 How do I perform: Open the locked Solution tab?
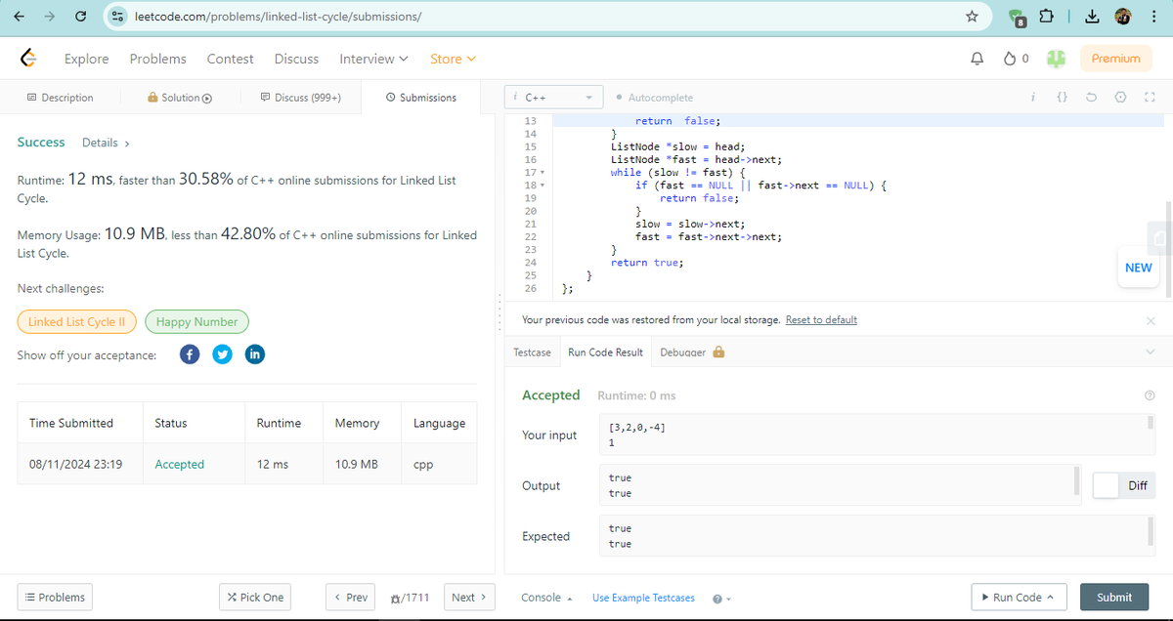(180, 98)
